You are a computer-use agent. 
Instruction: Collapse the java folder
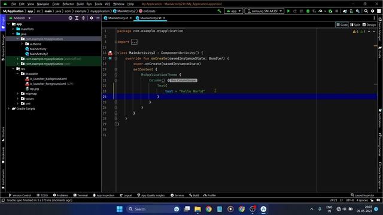point(13,34)
